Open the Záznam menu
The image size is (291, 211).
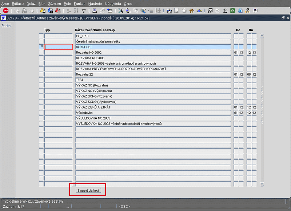(x=54, y=4)
